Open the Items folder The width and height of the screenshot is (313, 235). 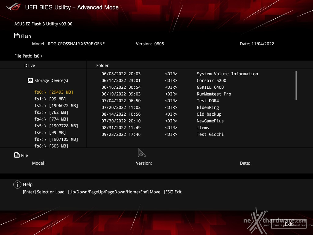[x=203, y=128]
